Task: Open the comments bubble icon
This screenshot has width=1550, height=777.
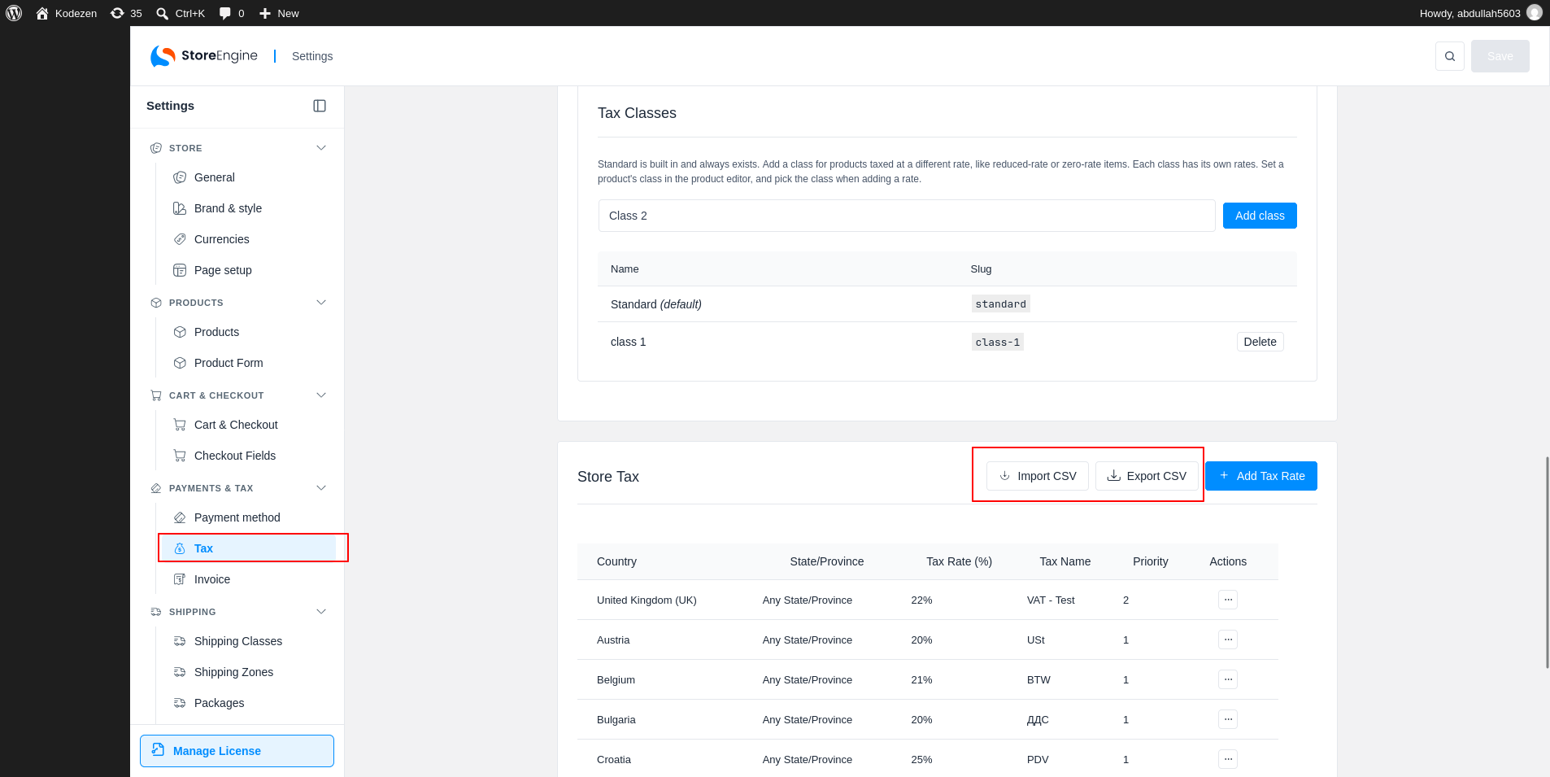Action: point(225,13)
